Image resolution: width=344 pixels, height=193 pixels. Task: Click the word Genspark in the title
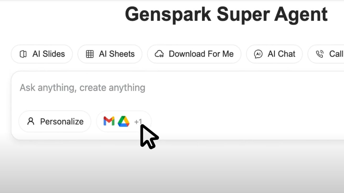pos(168,15)
